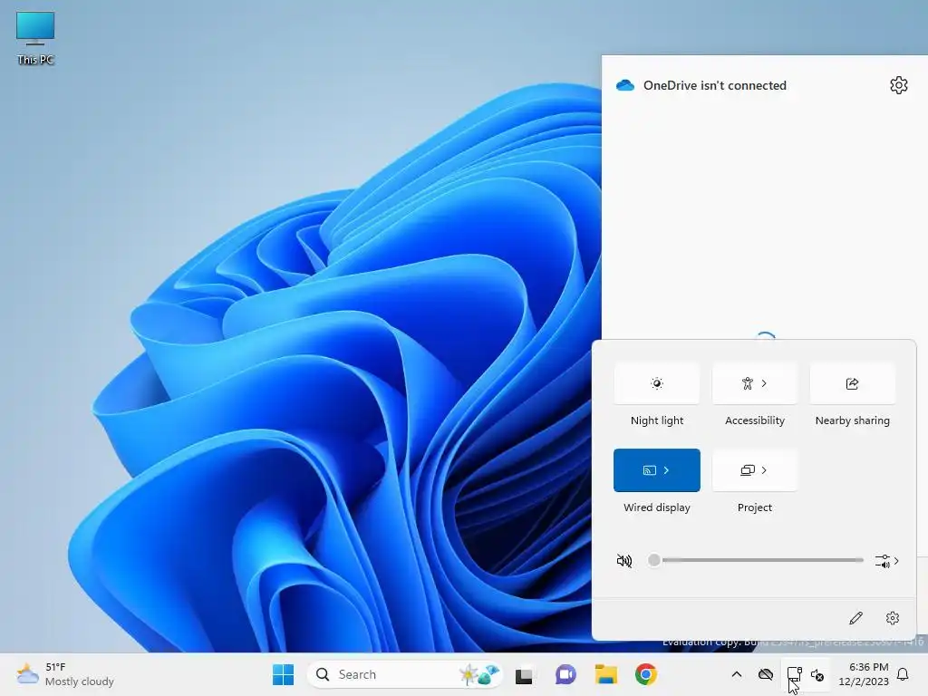928x696 pixels.
Task: Open the weather widget showing 51°F
Action: [65, 674]
